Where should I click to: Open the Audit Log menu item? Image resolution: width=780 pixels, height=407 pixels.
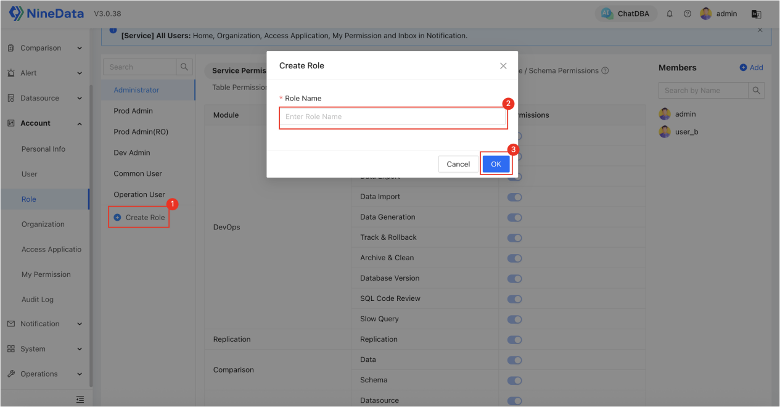[38, 300]
